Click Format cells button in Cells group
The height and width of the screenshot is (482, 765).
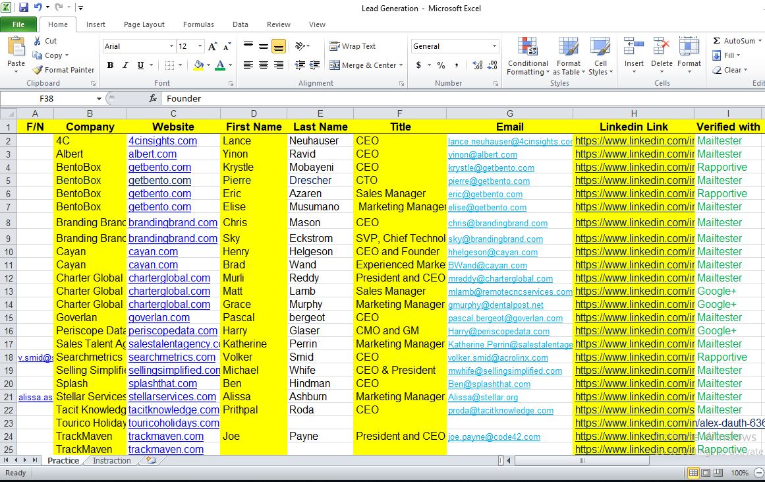689,55
